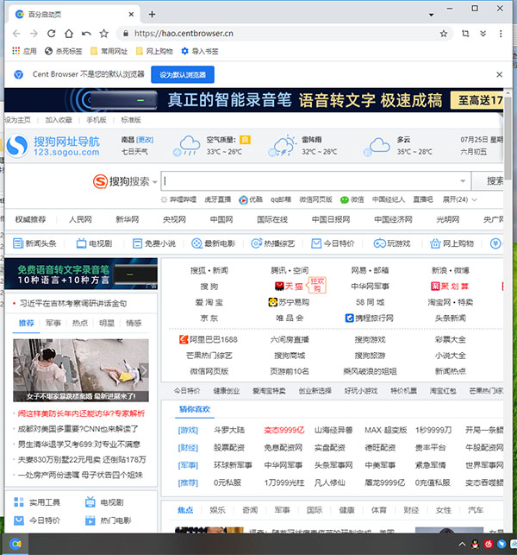Click 设为默认浏览器 button
This screenshot has height=555, width=517.
(x=183, y=75)
